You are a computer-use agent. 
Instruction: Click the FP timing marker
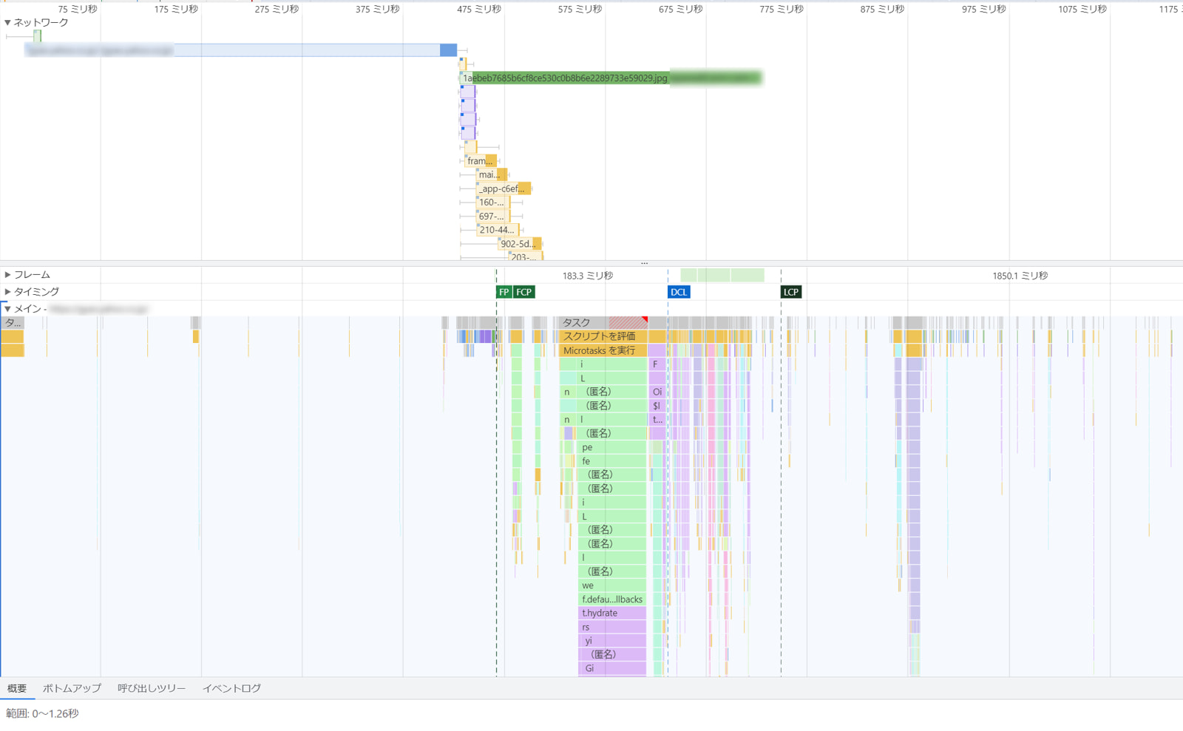(504, 292)
